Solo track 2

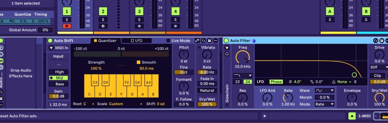103,20
